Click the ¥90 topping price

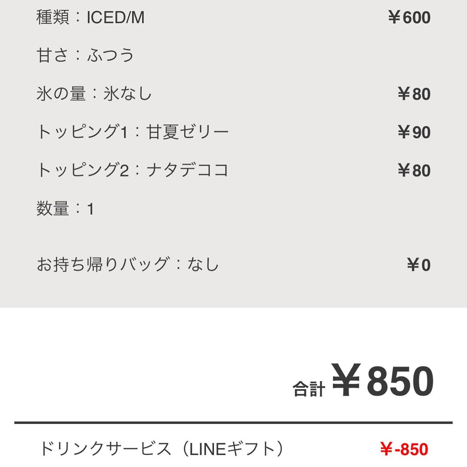pyautogui.click(x=414, y=132)
